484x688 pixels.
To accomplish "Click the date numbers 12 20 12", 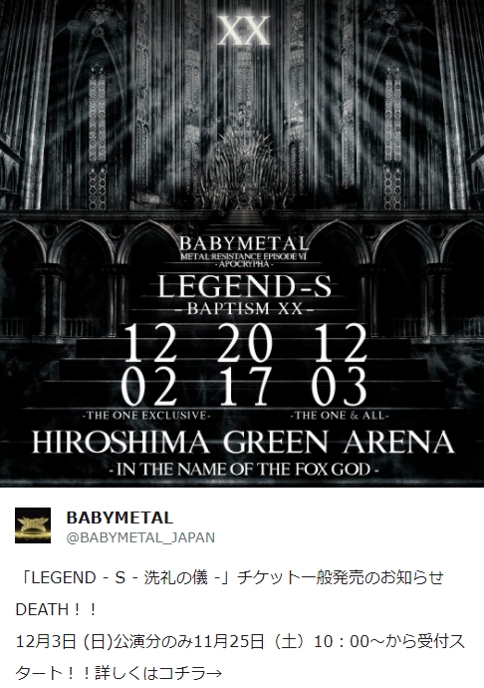I will [244, 343].
